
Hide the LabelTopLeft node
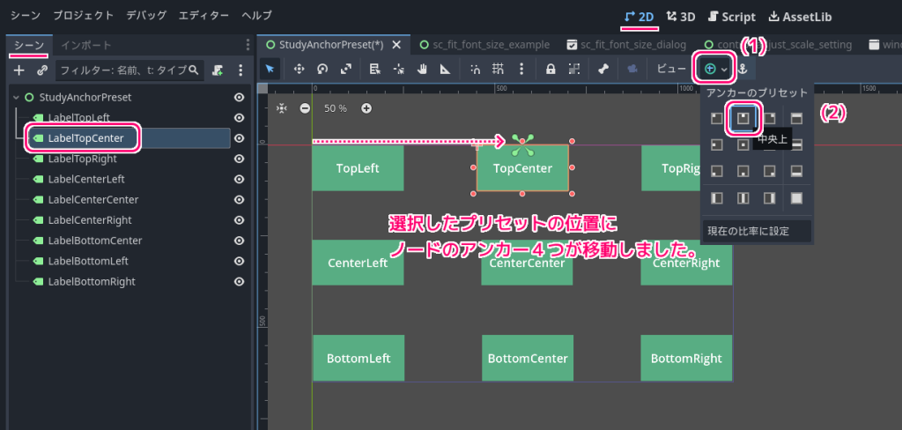pyautogui.click(x=240, y=117)
